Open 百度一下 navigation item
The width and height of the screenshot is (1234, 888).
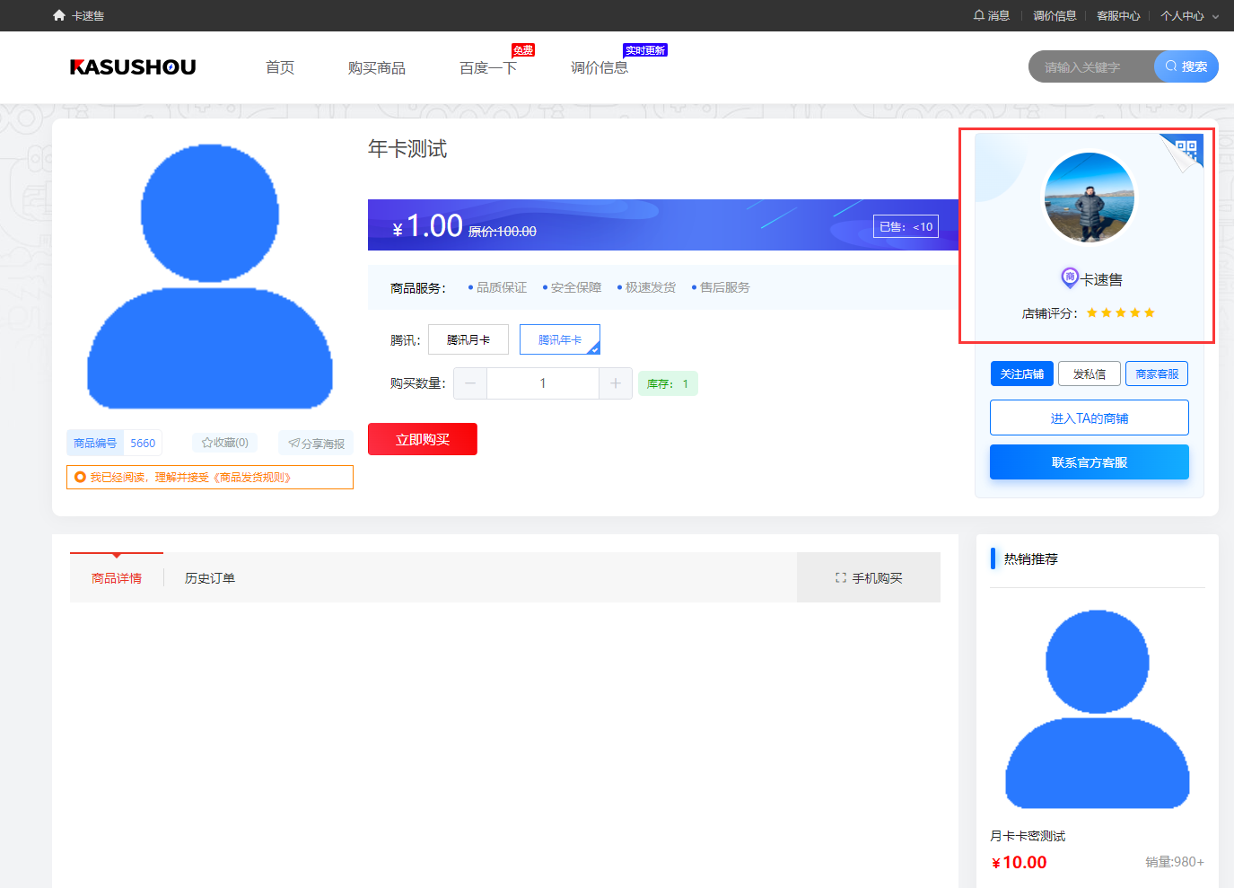(x=488, y=67)
